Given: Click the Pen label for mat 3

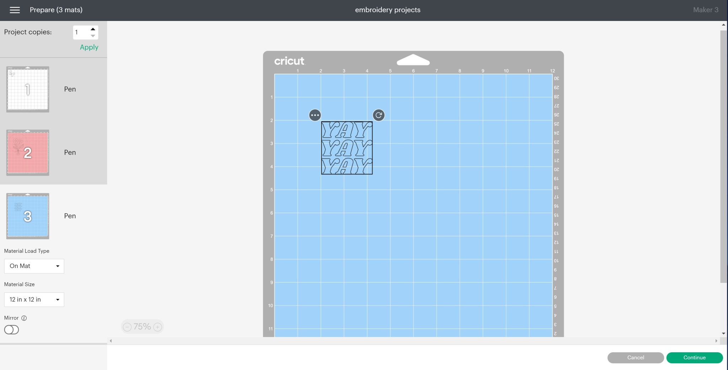Looking at the screenshot, I should click(70, 216).
